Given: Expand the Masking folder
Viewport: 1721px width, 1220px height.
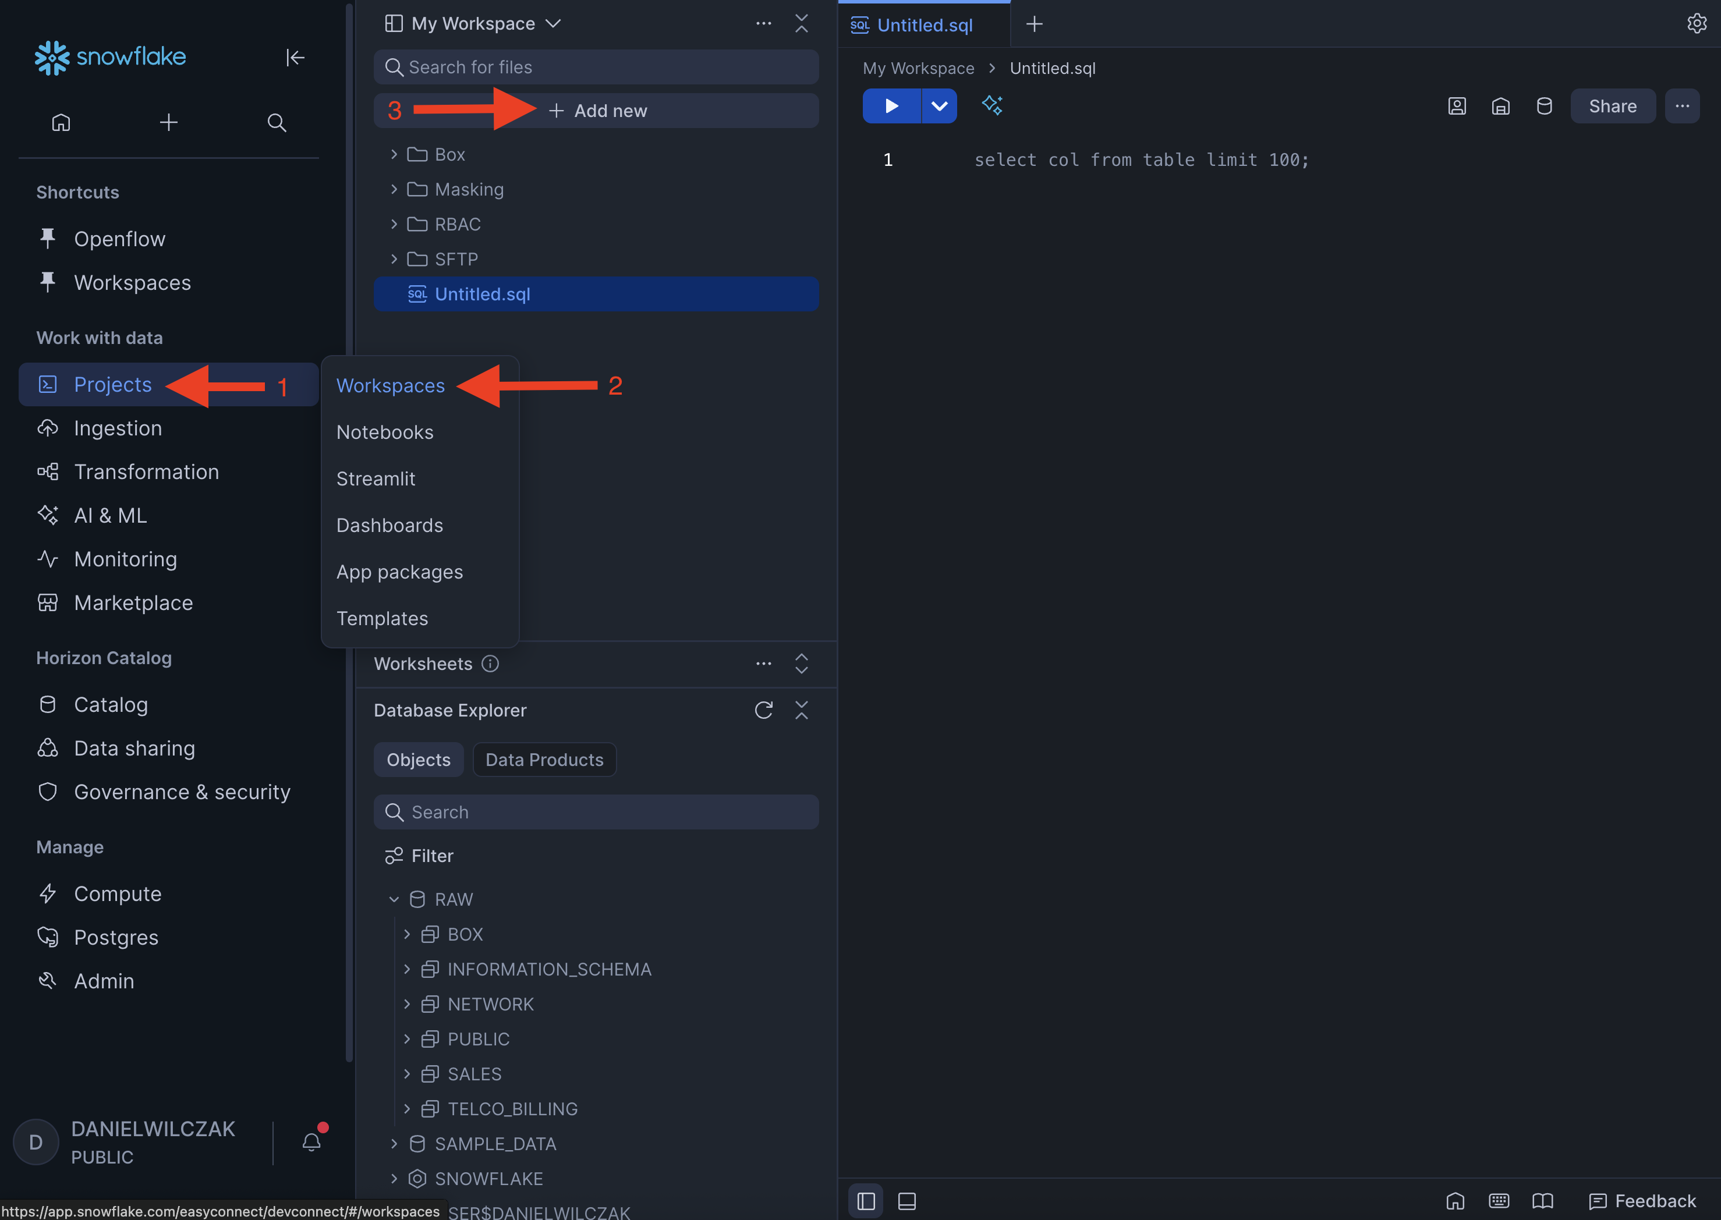Looking at the screenshot, I should click(x=394, y=189).
